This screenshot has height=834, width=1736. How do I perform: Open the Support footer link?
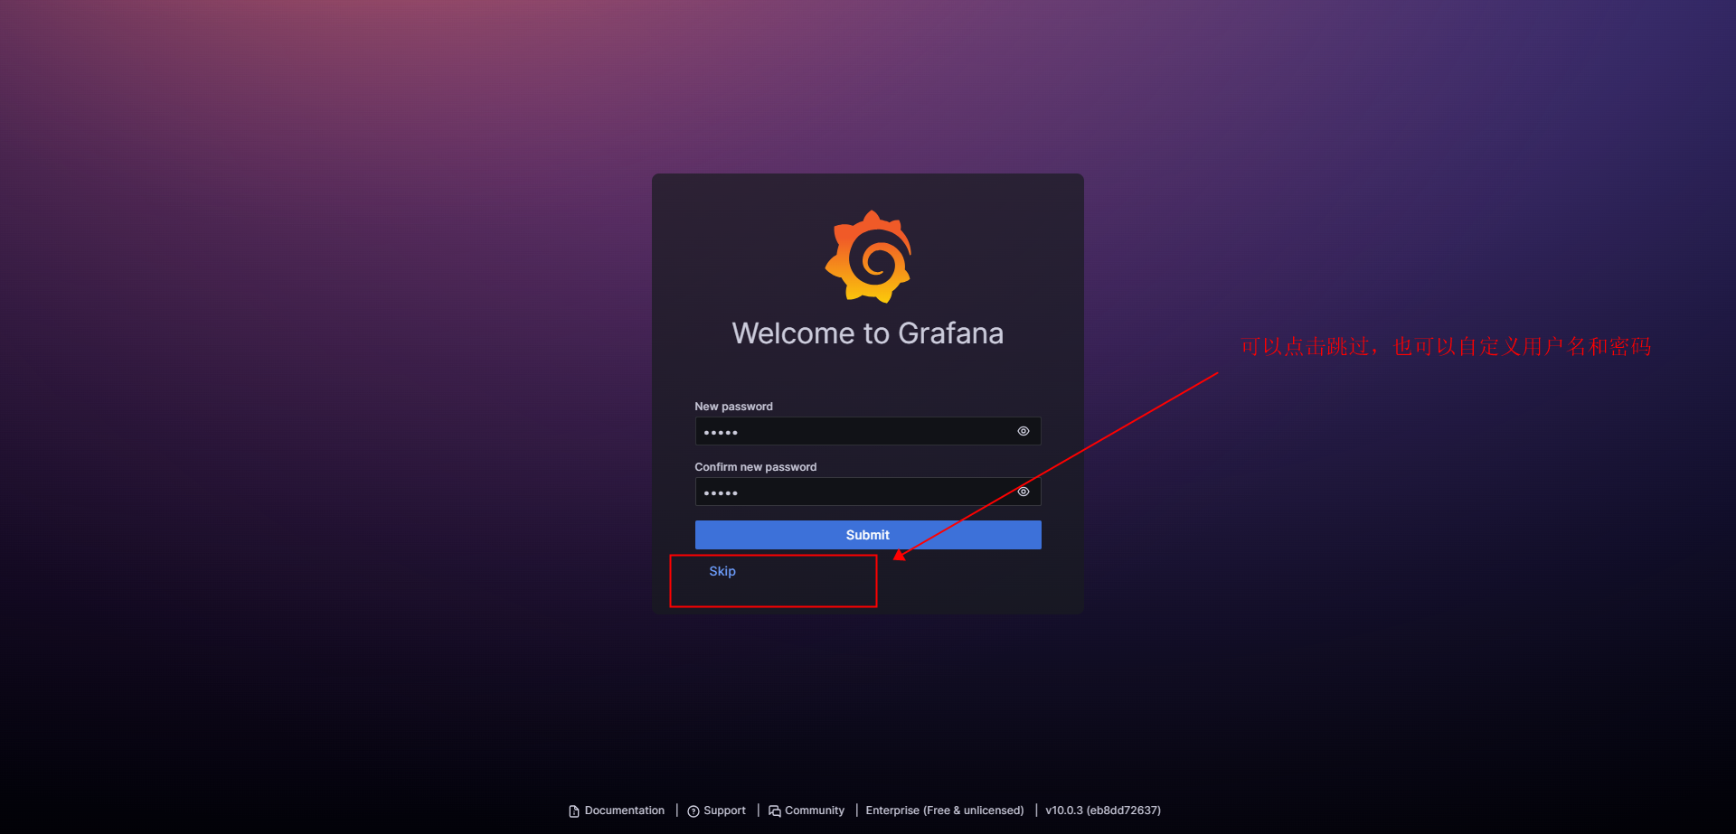[x=724, y=811]
